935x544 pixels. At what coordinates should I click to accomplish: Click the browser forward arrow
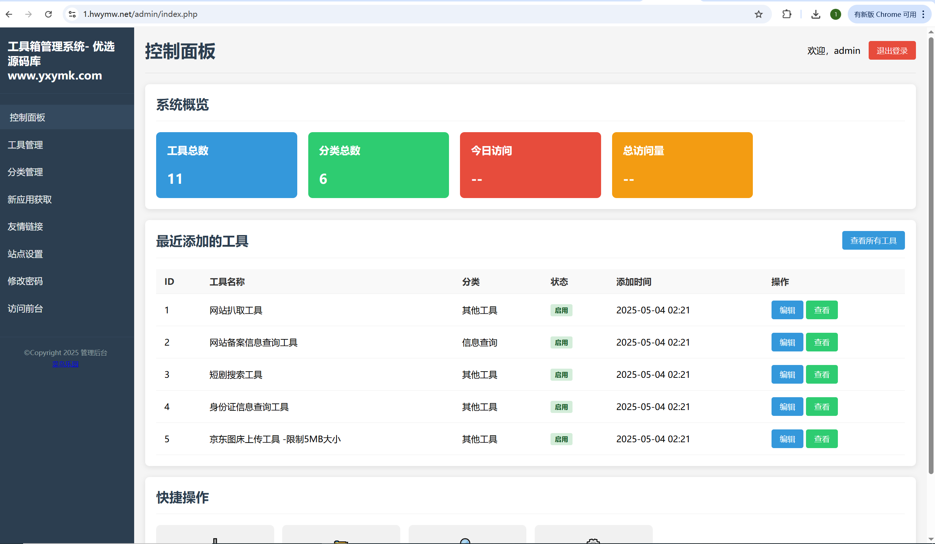(28, 14)
